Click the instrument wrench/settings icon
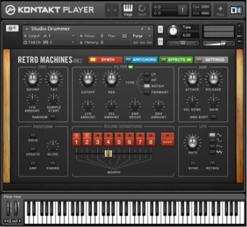The image size is (247, 227). coord(12,28)
